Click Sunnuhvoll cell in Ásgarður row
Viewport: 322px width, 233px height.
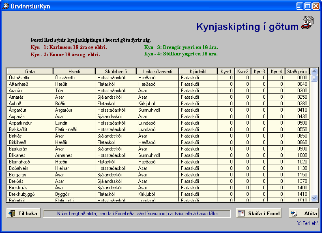(158, 110)
